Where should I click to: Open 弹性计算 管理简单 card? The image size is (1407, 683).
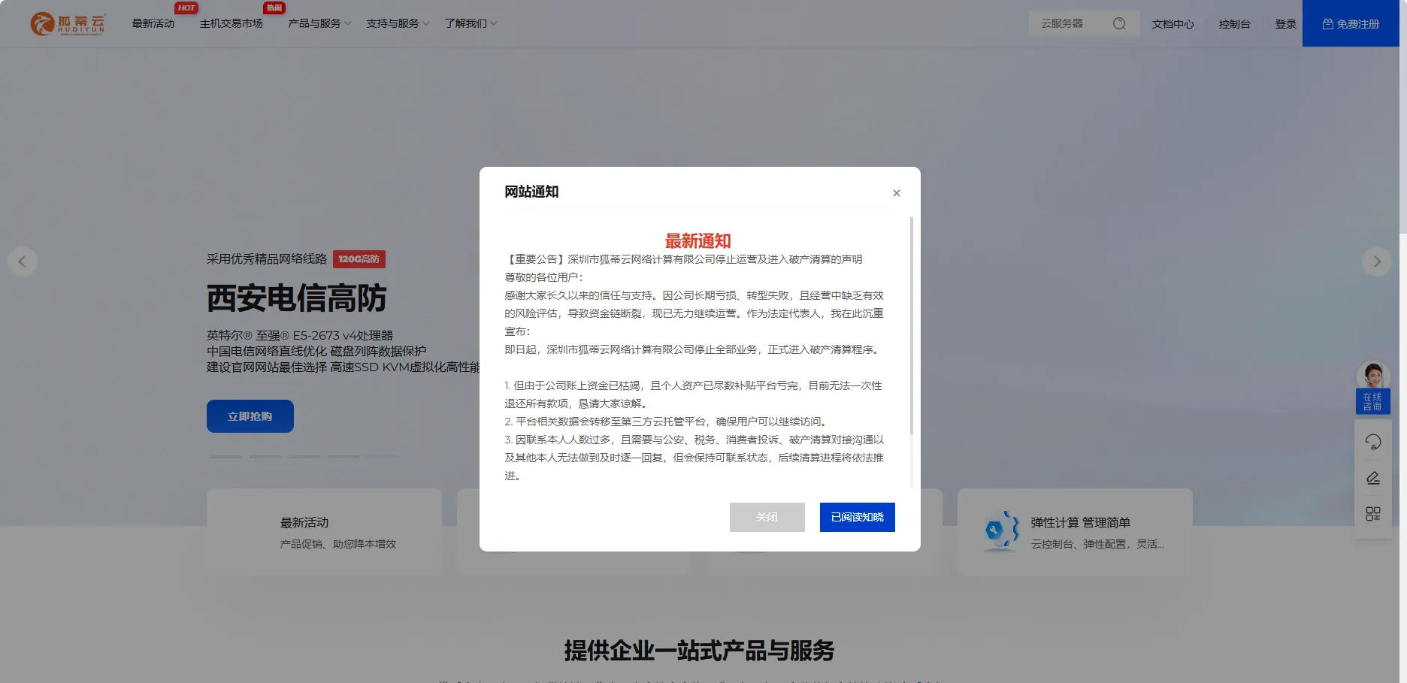tap(1075, 532)
